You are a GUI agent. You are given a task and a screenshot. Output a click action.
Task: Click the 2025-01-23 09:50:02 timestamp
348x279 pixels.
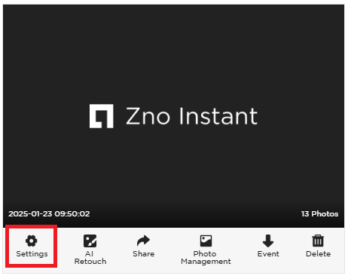point(49,214)
